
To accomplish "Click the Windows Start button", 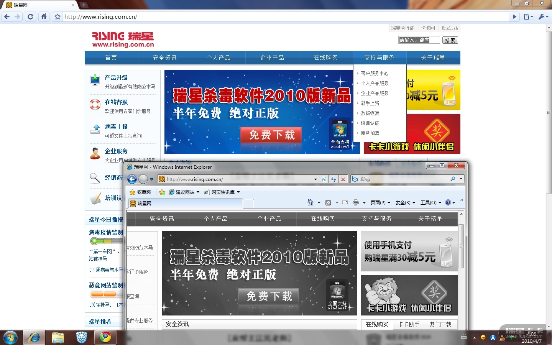I will coord(10,337).
